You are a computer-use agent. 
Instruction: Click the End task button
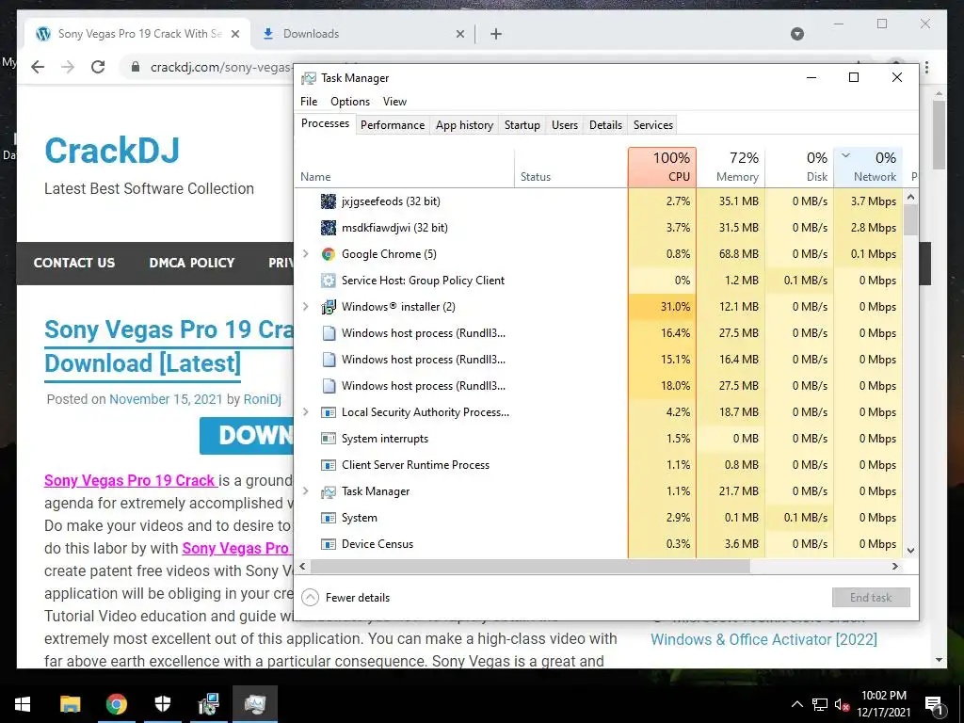click(871, 598)
